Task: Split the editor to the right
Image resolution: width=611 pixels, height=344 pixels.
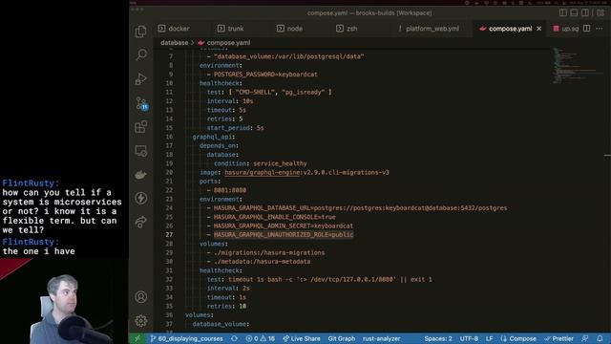Action: click(x=587, y=29)
